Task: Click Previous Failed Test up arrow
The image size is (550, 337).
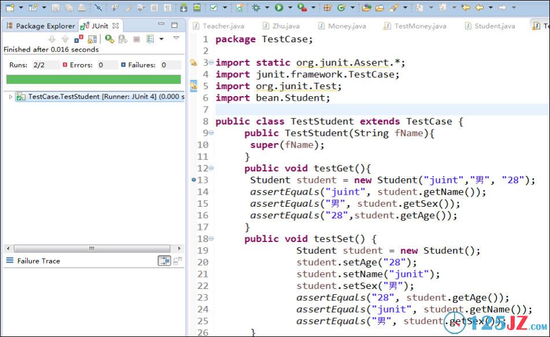Action: pyautogui.click(x=65, y=39)
